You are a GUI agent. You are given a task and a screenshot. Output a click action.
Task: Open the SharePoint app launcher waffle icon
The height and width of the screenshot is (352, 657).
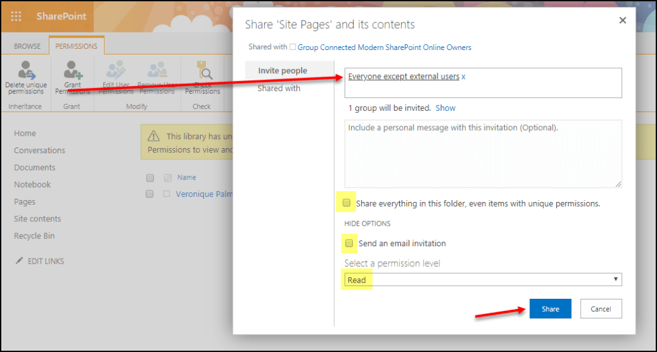pyautogui.click(x=16, y=16)
